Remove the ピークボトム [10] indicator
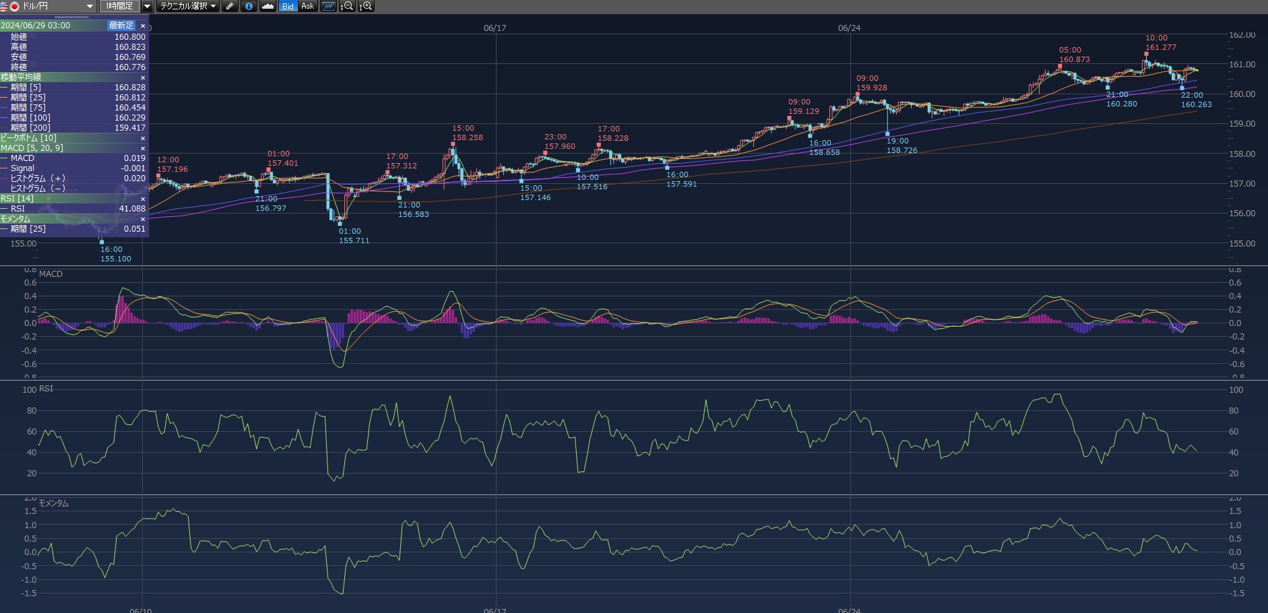1268x613 pixels. [143, 138]
